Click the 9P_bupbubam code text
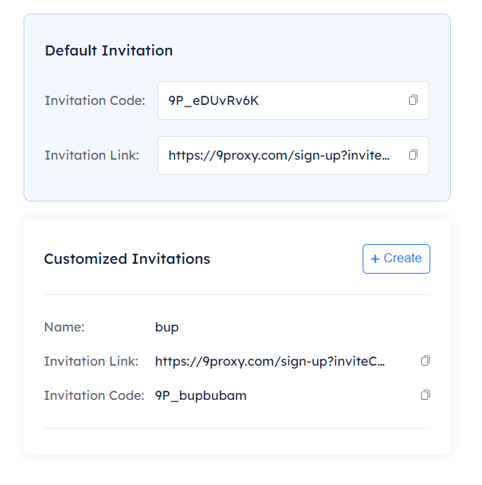This screenshot has width=482, height=485. [x=201, y=395]
